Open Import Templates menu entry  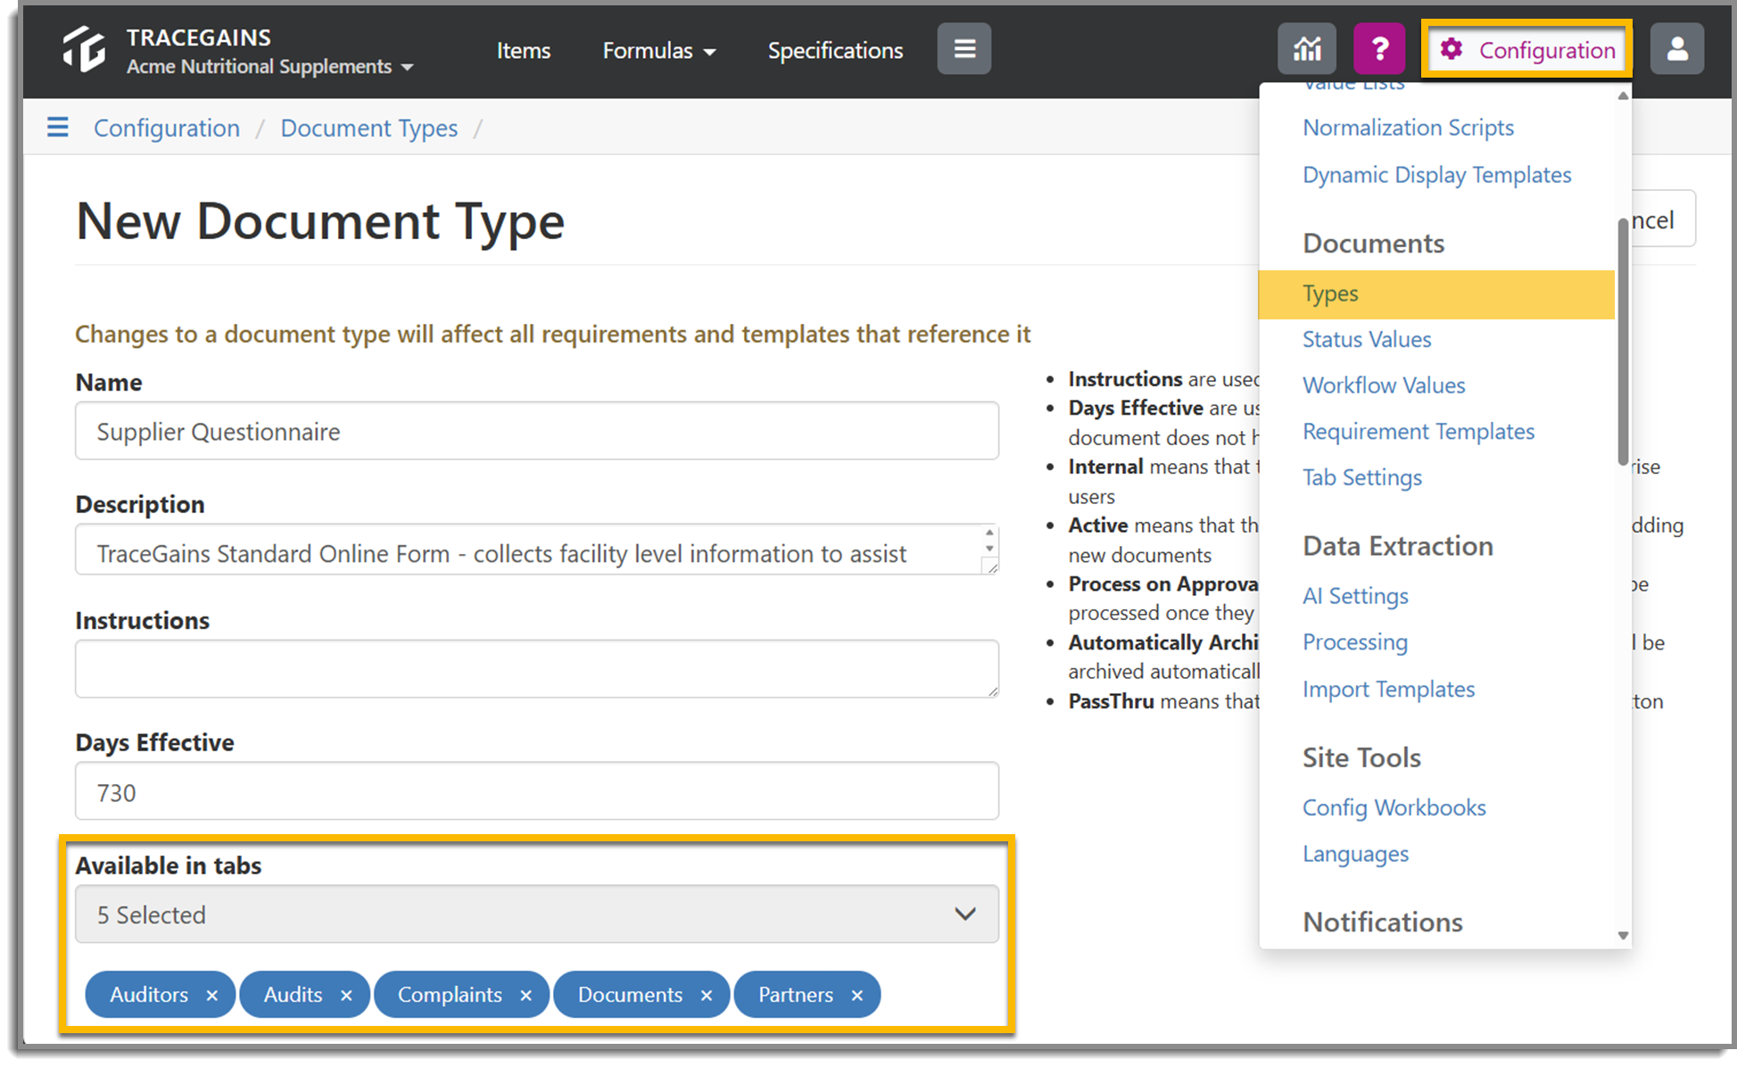click(1388, 690)
